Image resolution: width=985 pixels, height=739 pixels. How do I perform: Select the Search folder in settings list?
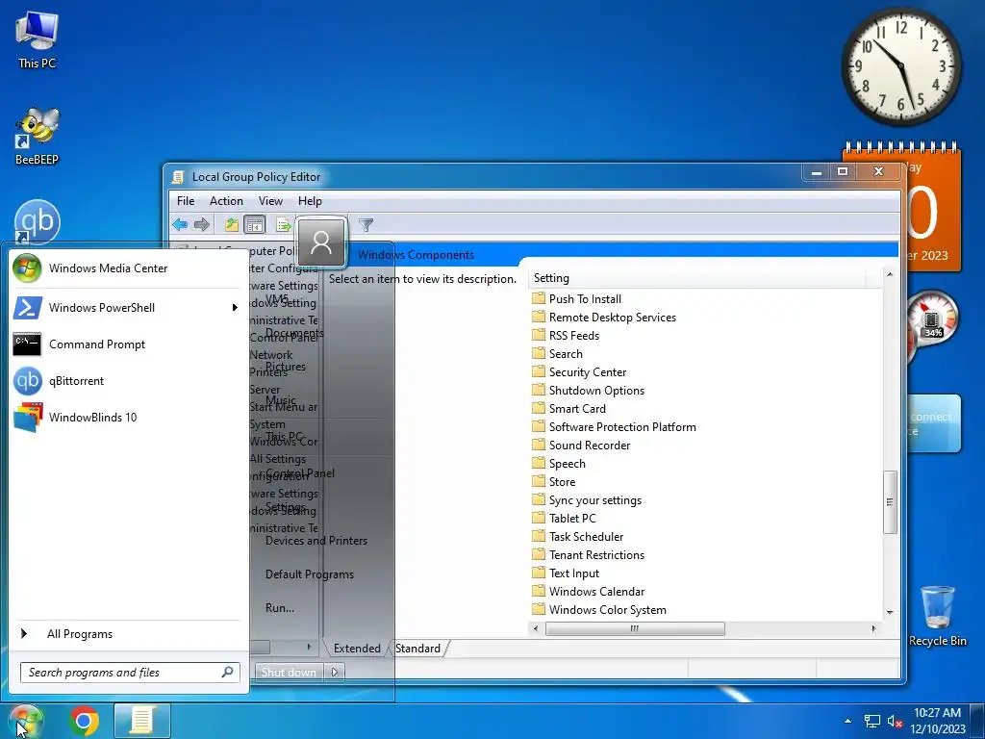[x=557, y=353]
